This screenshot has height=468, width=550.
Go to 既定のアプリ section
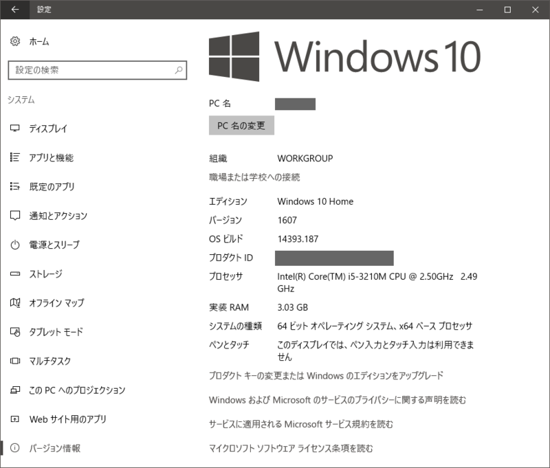(x=52, y=186)
